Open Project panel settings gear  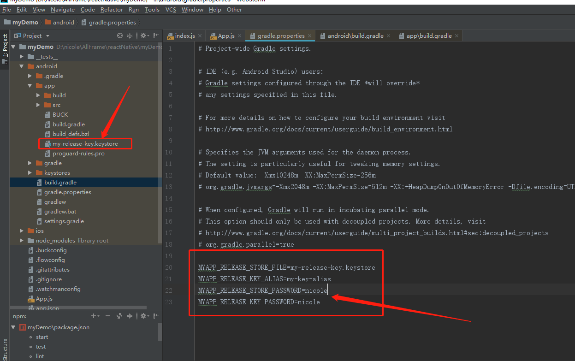(144, 36)
